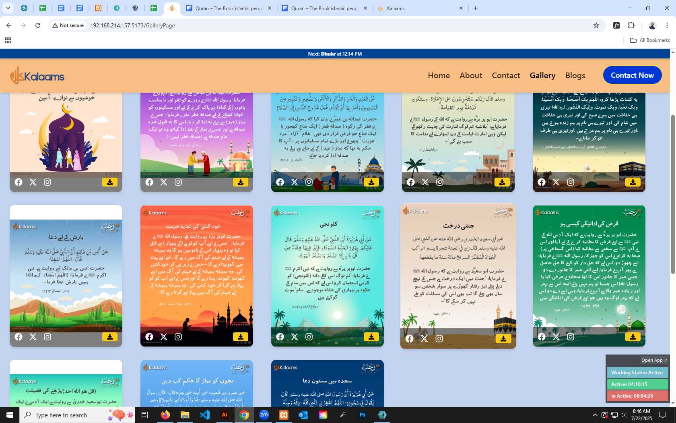
Task: Open the dark blue 'سجدہ میں مسنون دعا' card image
Action: [328, 384]
